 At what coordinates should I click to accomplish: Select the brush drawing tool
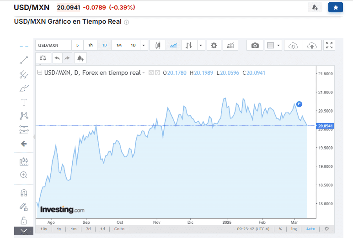tap(24, 88)
